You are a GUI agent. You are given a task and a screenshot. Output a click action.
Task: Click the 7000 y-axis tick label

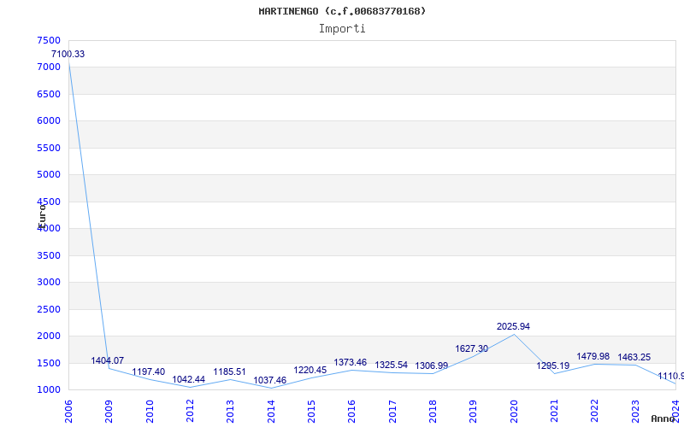tap(49, 67)
